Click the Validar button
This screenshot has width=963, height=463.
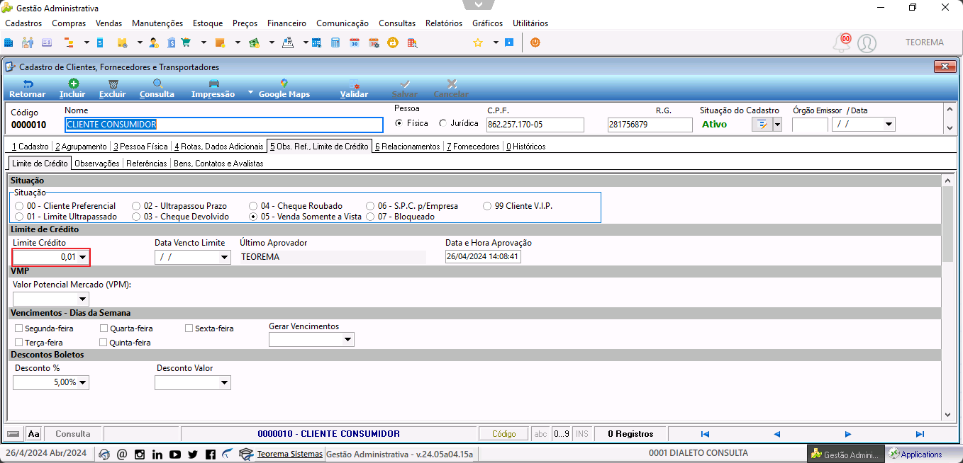[354, 88]
